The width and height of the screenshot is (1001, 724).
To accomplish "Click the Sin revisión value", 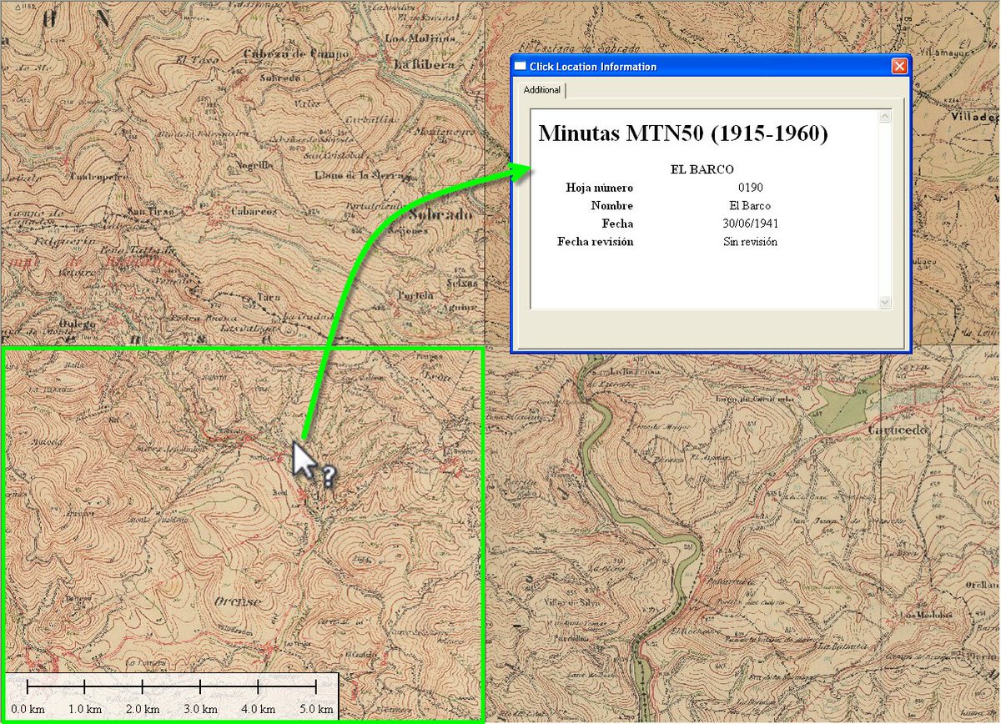I will tap(750, 242).
